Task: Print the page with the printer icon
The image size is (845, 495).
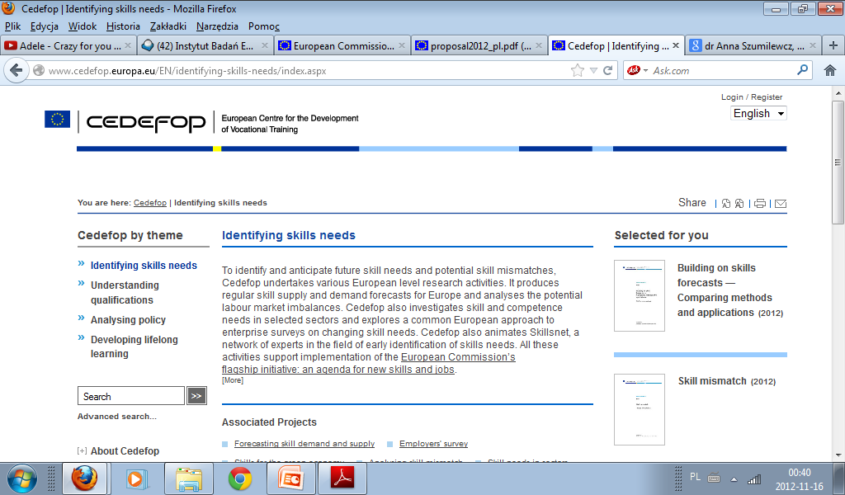Action: pyautogui.click(x=760, y=204)
